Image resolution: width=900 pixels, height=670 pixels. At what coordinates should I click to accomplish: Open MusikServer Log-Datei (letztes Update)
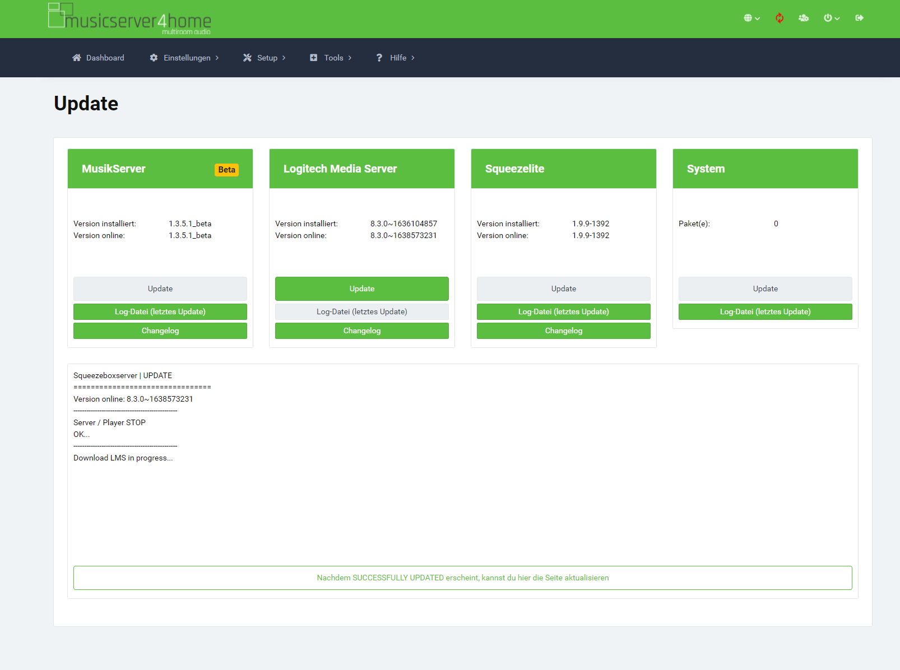(160, 311)
